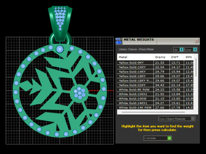Screen dimensions: 206x154
Task: Click the Metal Weights flask icon
Action: [x=119, y=41]
